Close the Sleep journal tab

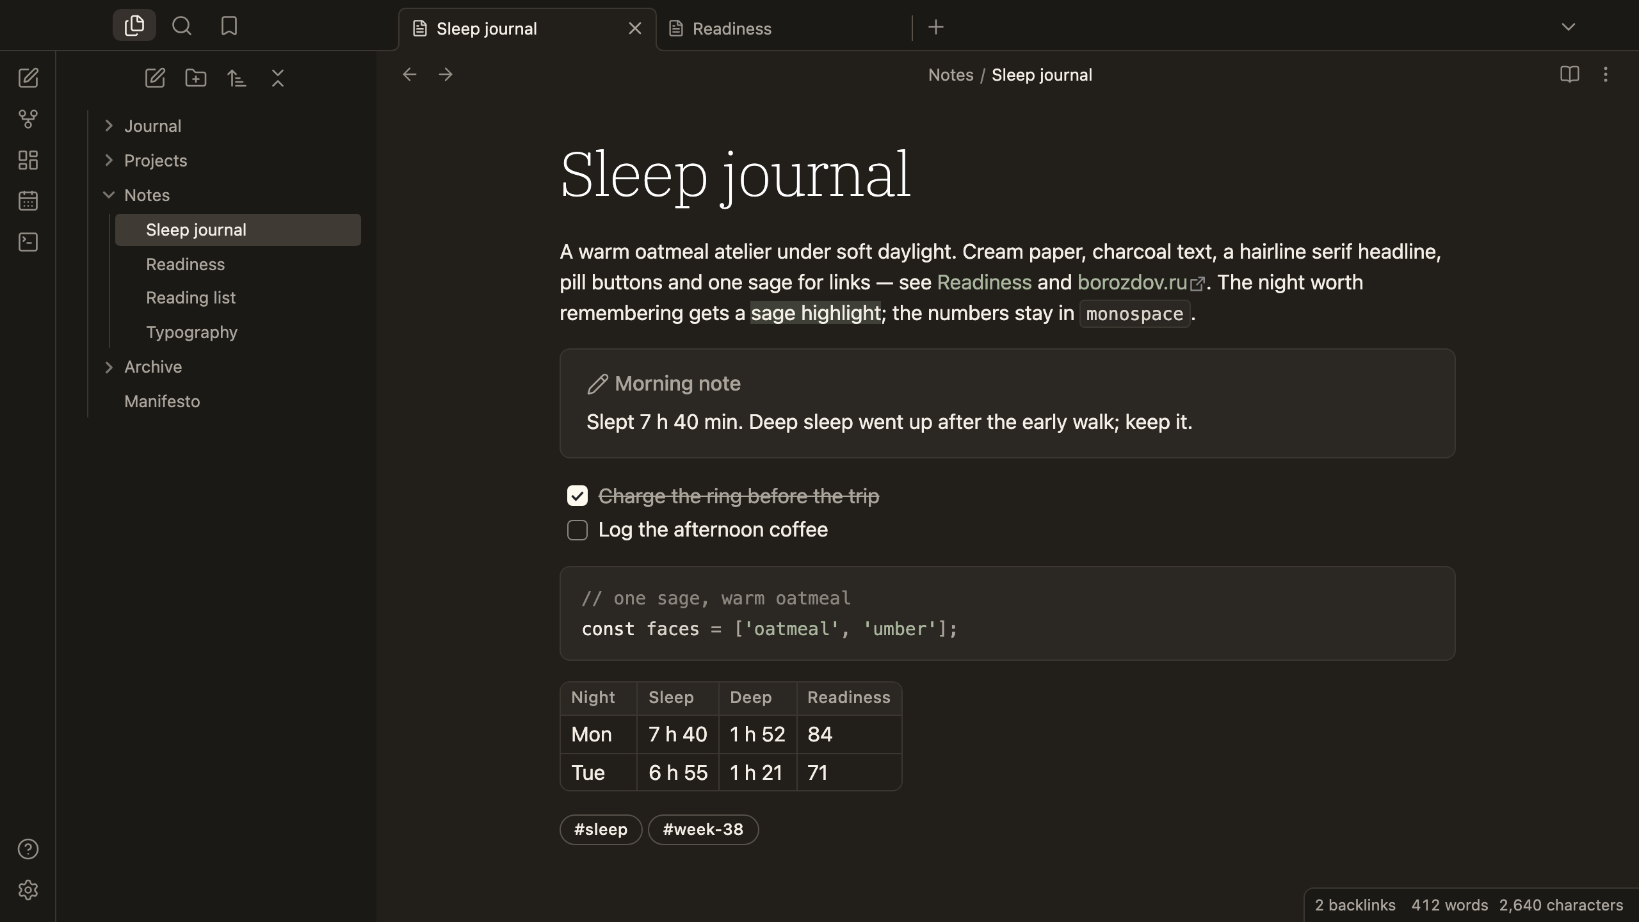point(635,28)
